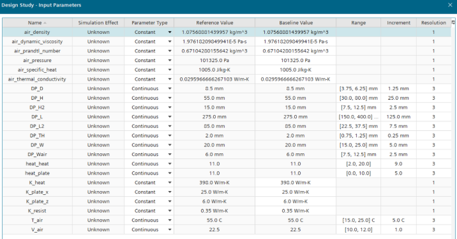Click the 1005.0 J/kg-K Baseline Value cell
This screenshot has width=457, height=239.
pyautogui.click(x=296, y=70)
